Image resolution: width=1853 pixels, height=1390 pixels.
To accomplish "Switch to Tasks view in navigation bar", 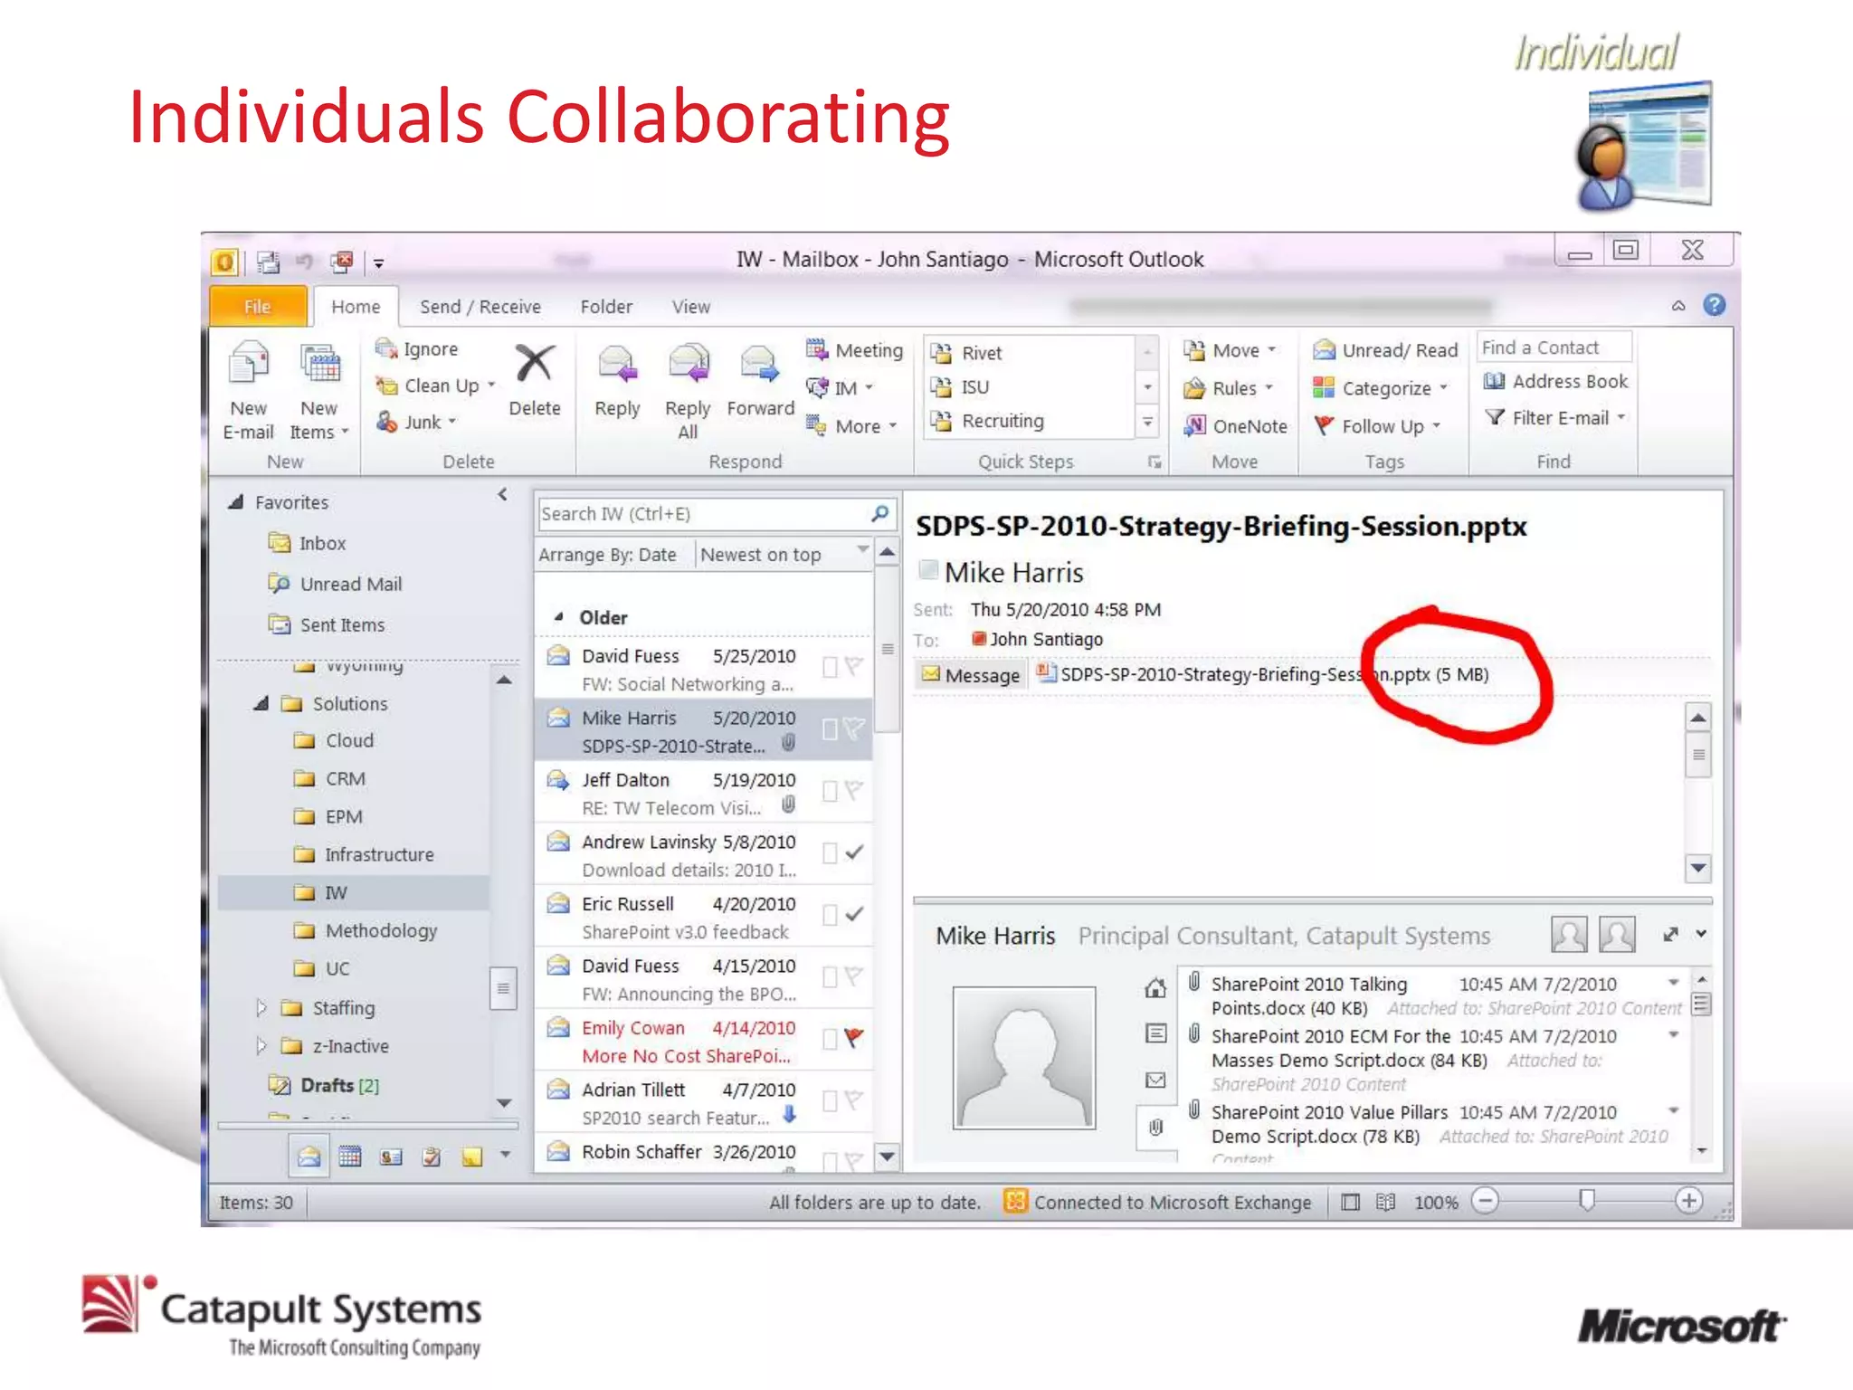I will pos(432,1157).
